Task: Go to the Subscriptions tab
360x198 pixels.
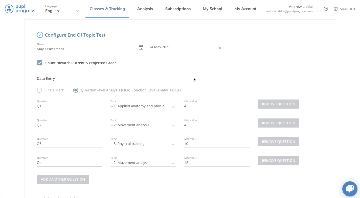Action: (178, 9)
